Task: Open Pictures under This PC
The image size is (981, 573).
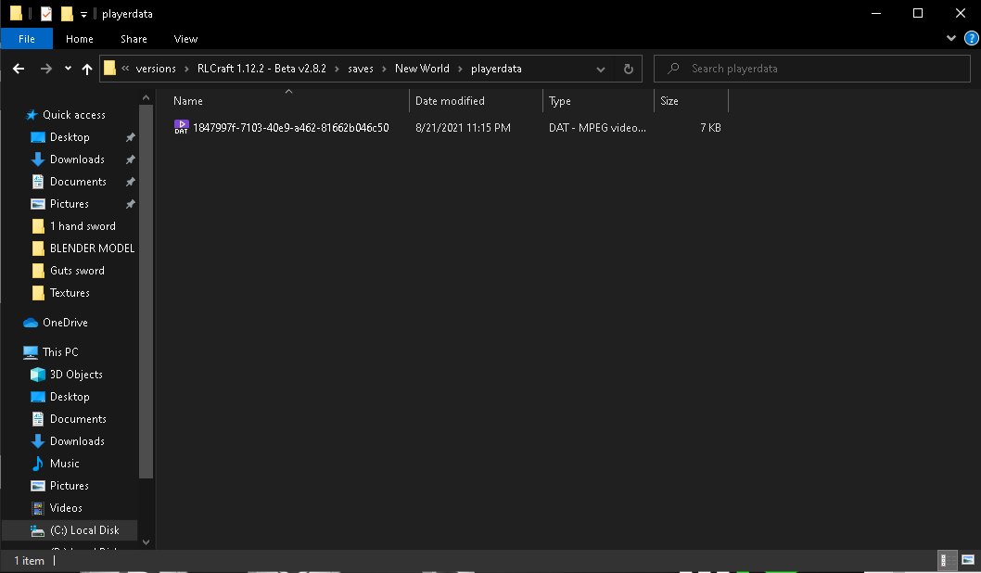Action: [x=69, y=486]
